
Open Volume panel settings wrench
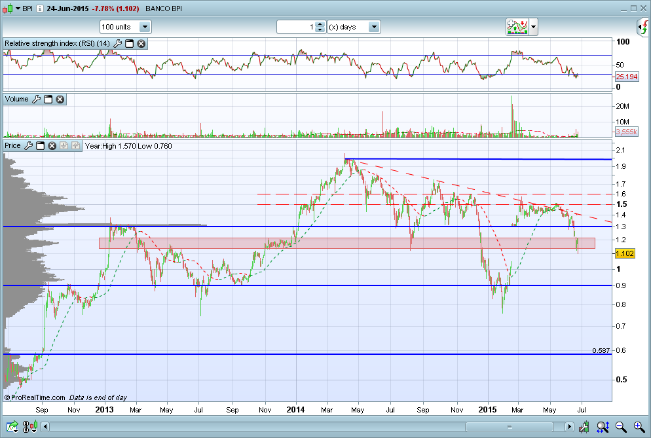point(37,100)
